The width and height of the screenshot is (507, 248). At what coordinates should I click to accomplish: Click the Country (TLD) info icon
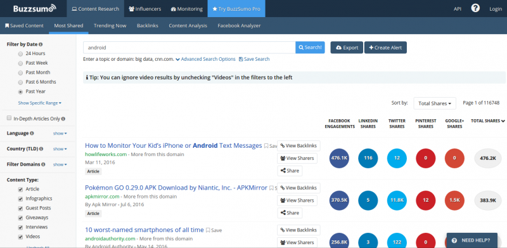tap(41, 149)
